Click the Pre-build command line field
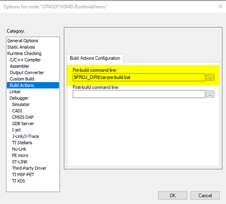 pyautogui.click(x=139, y=78)
